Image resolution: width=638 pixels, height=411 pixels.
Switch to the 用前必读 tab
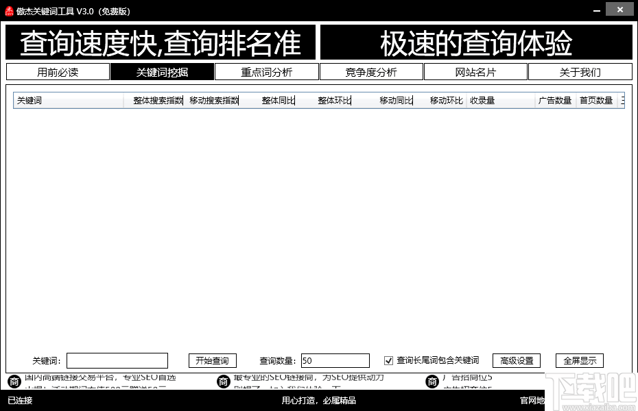[58, 71]
